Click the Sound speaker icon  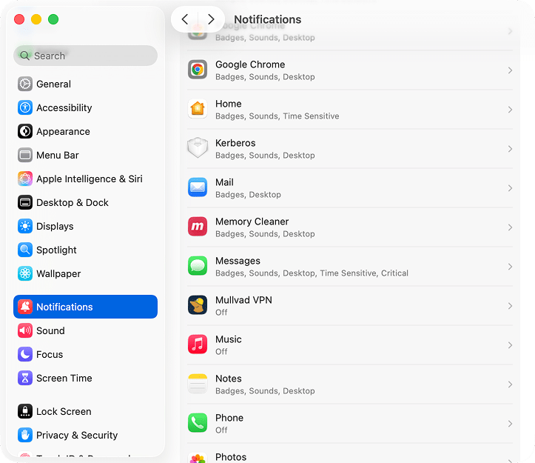click(25, 330)
